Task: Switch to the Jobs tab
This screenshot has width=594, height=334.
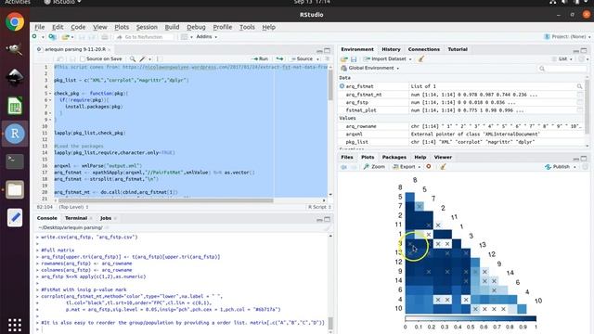Action: [106, 219]
